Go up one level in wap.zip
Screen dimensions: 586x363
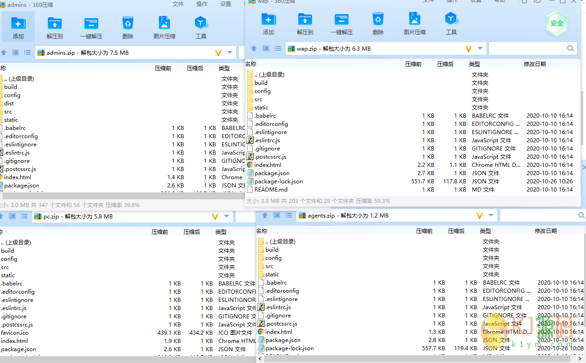click(254, 48)
